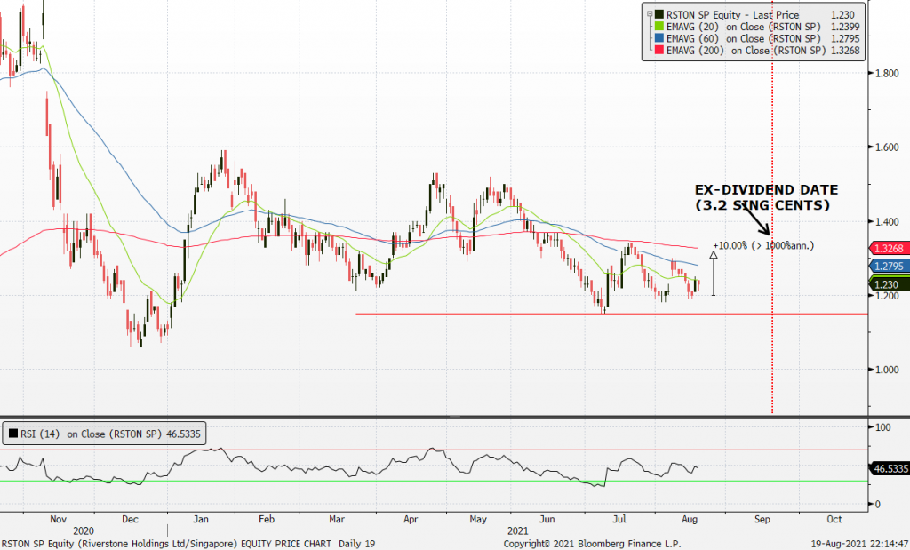This screenshot has height=550, width=910.
Task: Click the Sep month label on the time axis
Action: coord(762,519)
